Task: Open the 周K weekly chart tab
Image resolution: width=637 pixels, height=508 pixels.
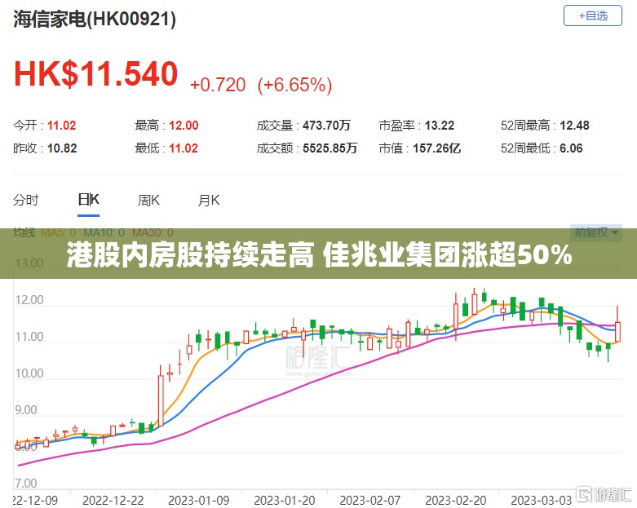Action: pos(148,200)
